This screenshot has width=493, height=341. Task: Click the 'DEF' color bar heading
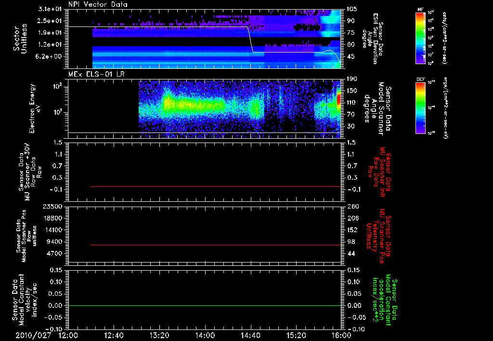coord(421,79)
